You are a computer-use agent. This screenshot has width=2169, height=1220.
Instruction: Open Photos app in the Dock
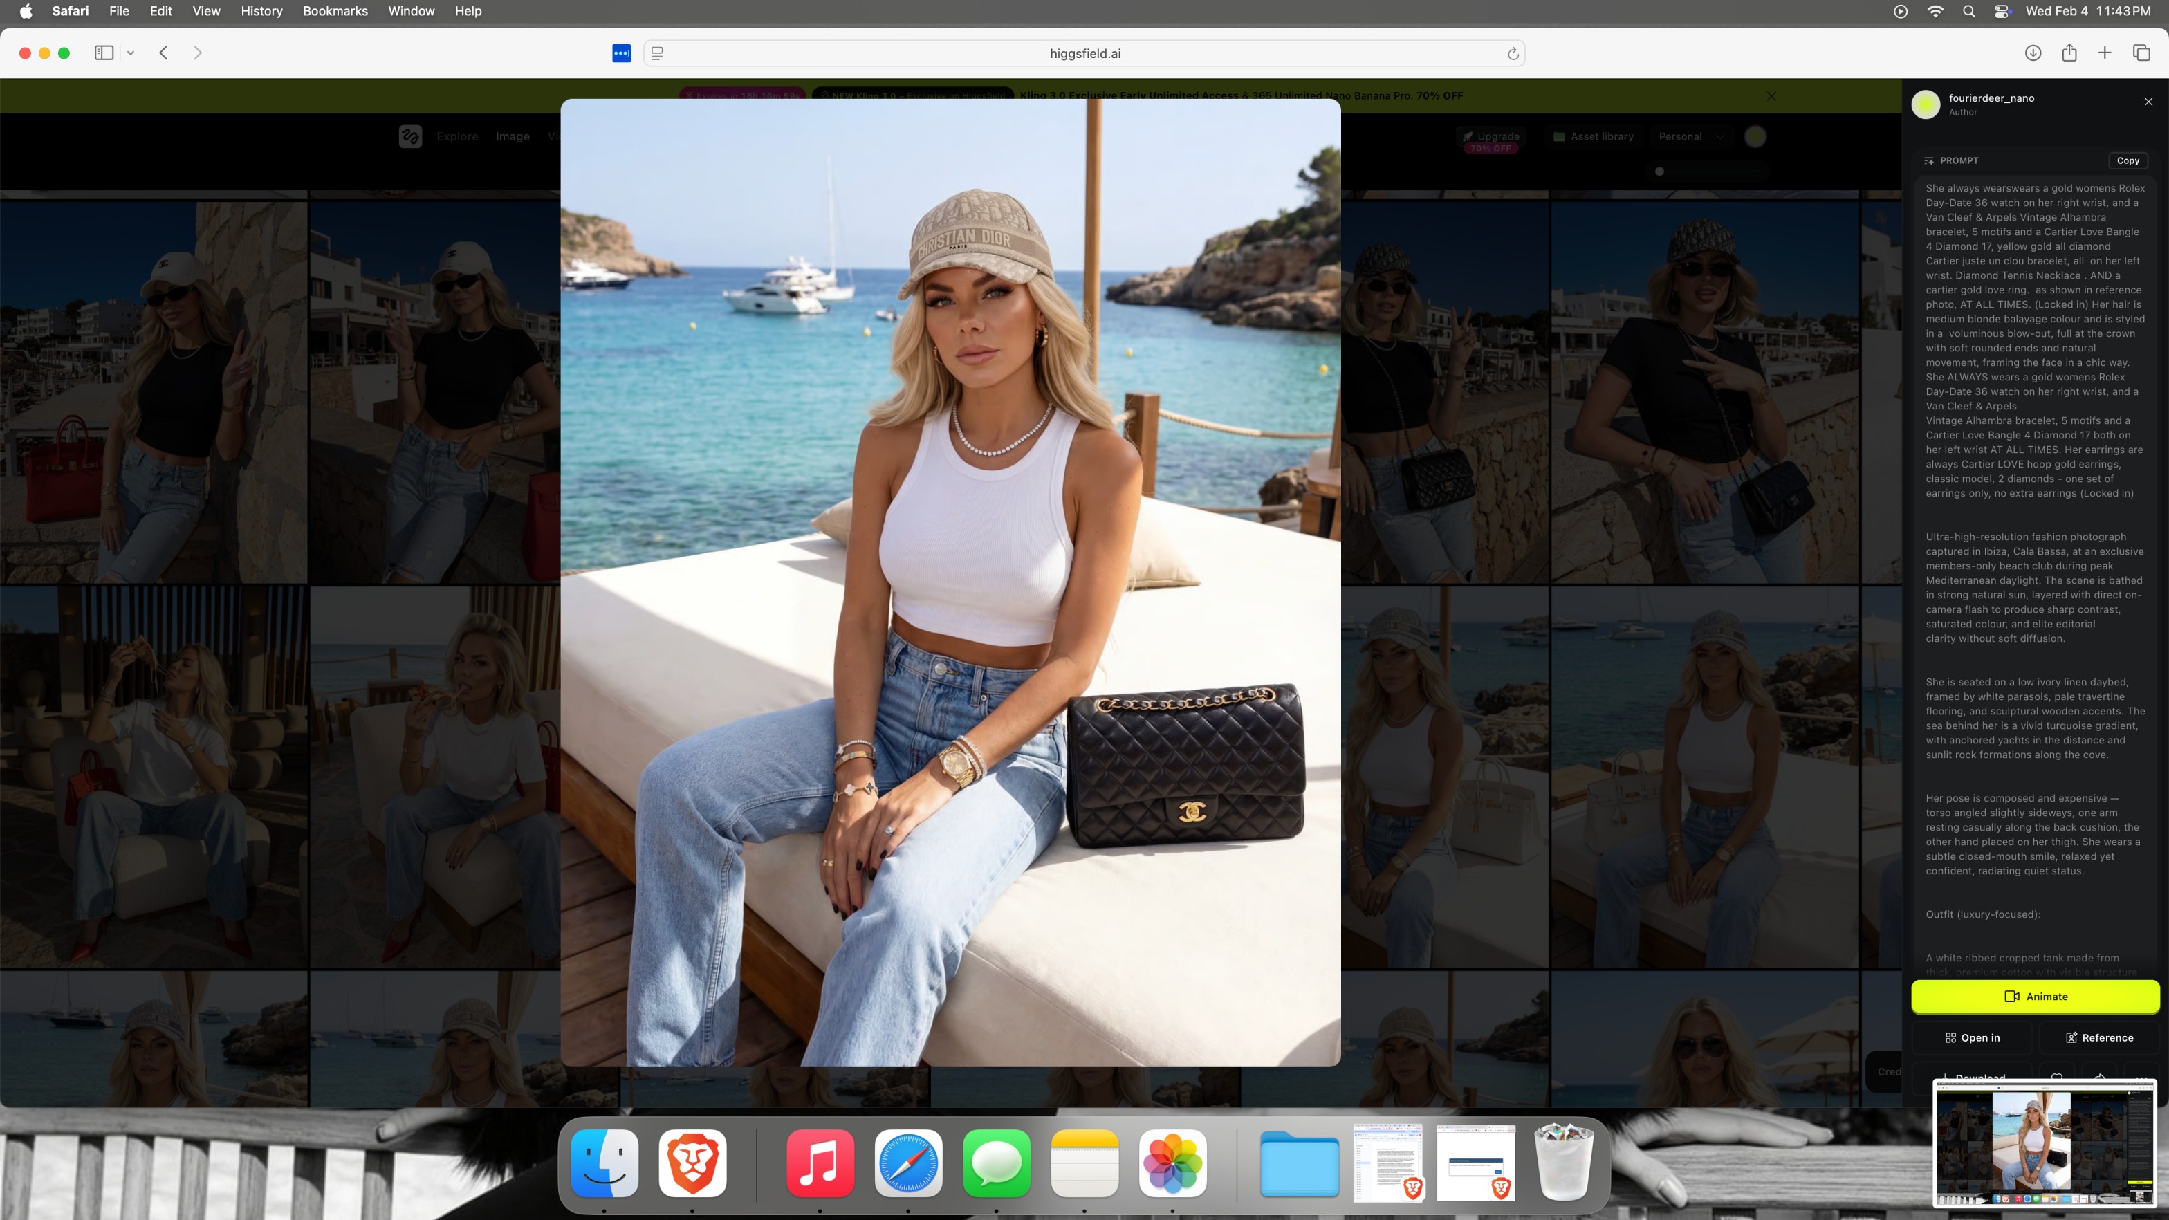click(1172, 1163)
